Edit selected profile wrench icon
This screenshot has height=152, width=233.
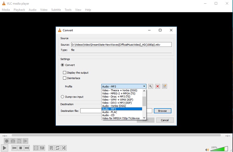click(x=150, y=86)
